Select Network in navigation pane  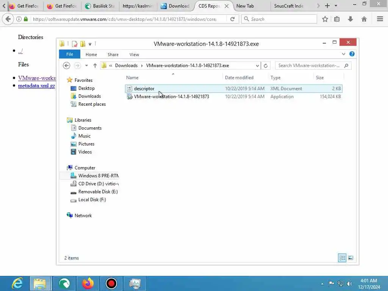83,216
